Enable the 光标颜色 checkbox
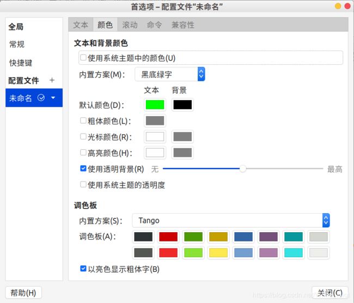This screenshot has height=303, width=354. coord(83,136)
